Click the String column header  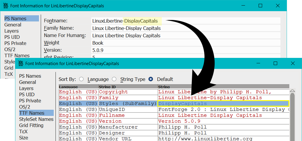click(223, 87)
